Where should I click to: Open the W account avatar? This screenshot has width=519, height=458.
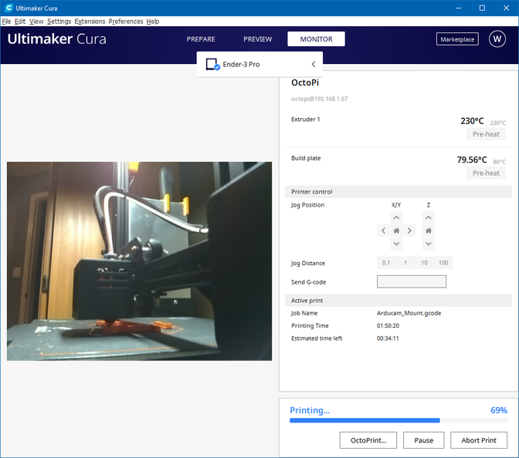tap(497, 39)
